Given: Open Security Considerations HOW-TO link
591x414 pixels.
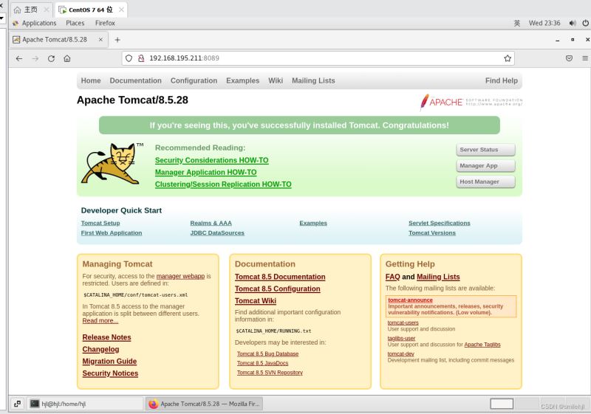Looking at the screenshot, I should [x=212, y=160].
